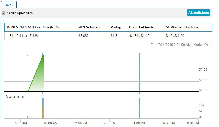Click the NLS-Volumen column header
Viewport: 219px width, 127px height.
pyautogui.click(x=89, y=27)
